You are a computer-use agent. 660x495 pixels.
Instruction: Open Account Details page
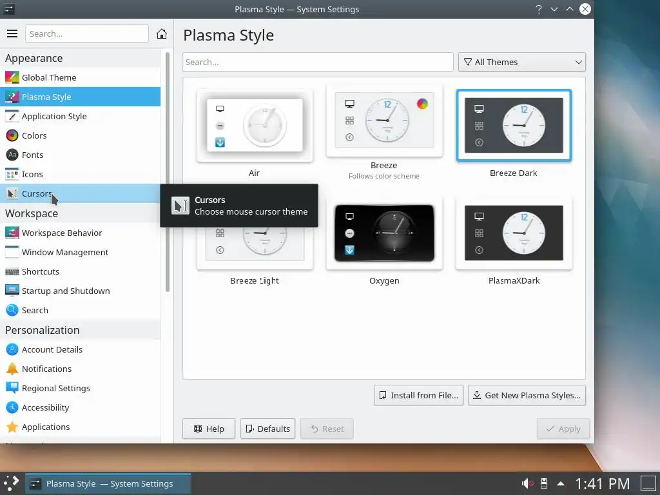(x=80, y=349)
